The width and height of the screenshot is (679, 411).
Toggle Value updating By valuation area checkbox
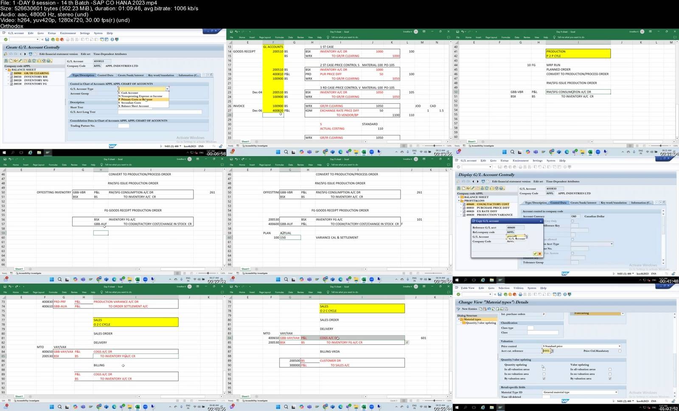coord(610,379)
